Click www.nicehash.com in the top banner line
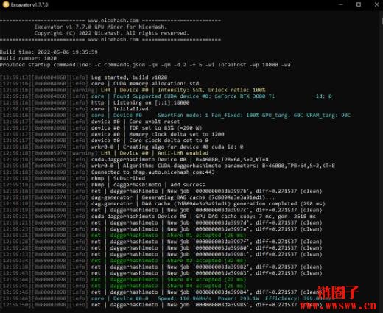This screenshot has height=313, width=383. [x=113, y=21]
